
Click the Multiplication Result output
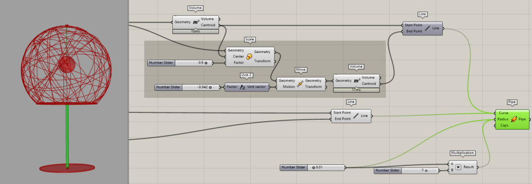pos(468,167)
